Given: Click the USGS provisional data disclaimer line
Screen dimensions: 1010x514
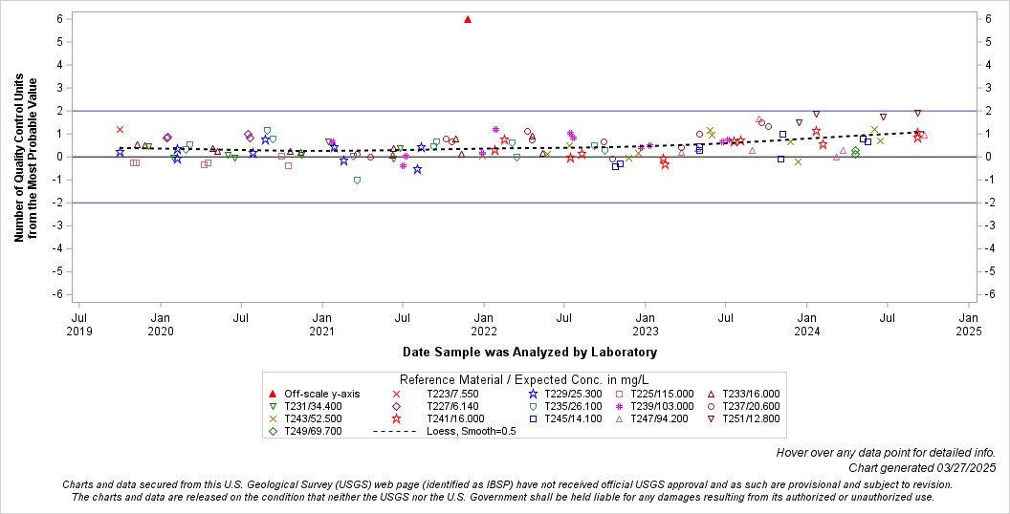Looking at the screenshot, I should [507, 484].
